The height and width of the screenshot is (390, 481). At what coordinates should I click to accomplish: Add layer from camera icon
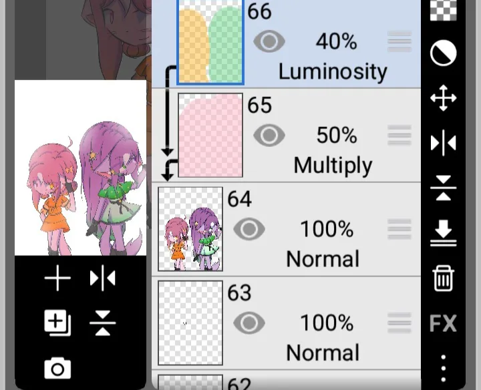pos(57,368)
